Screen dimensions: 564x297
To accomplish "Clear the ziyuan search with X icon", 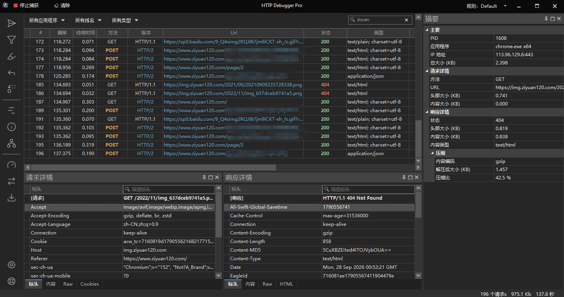I will coord(406,20).
